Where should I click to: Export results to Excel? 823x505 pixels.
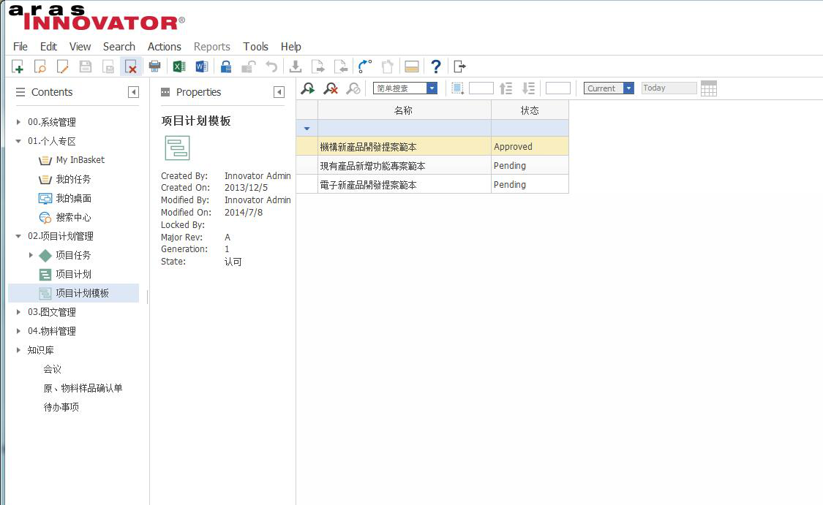pos(178,67)
